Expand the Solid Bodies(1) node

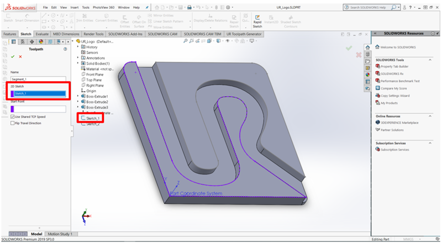tap(78, 64)
